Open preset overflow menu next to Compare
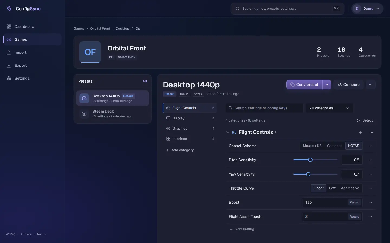Image resolution: width=390 pixels, height=243 pixels. tap(371, 85)
